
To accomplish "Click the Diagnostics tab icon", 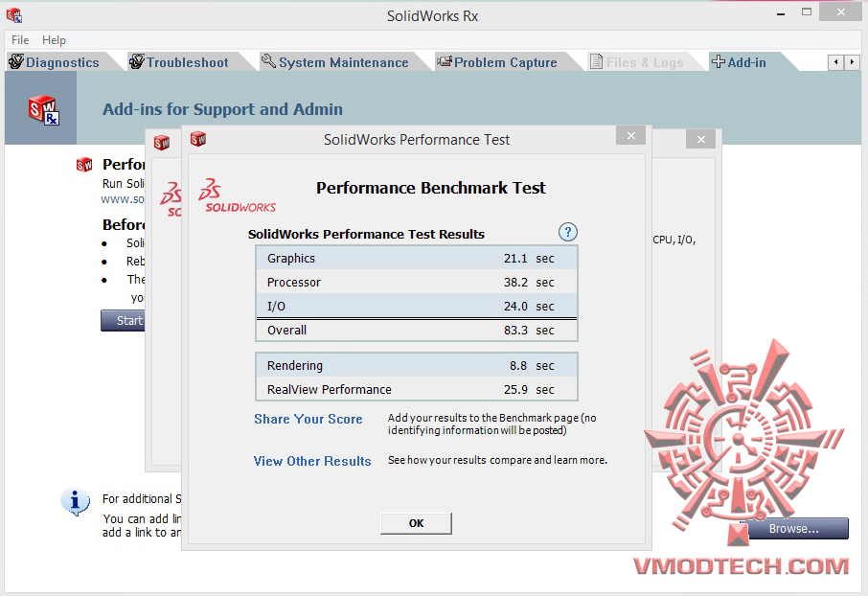I will pyautogui.click(x=16, y=61).
